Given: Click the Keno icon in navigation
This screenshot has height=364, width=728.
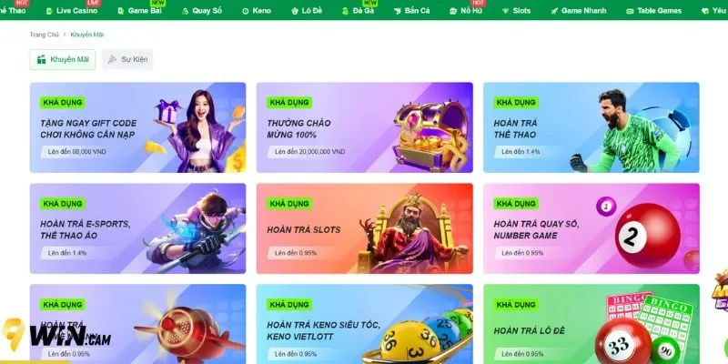Looking at the screenshot, I should point(246,11).
